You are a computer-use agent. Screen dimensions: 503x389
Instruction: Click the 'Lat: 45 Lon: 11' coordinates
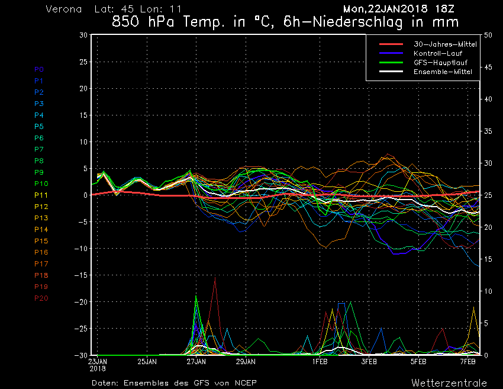point(138,9)
